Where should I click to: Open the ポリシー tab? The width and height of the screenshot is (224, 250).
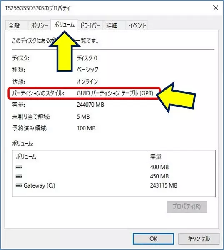point(40,25)
